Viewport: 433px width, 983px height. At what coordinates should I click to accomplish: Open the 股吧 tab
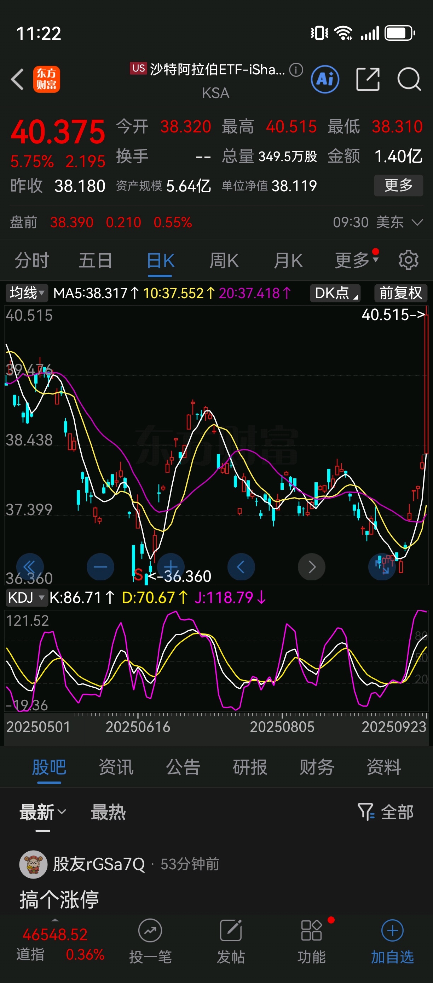coord(49,767)
